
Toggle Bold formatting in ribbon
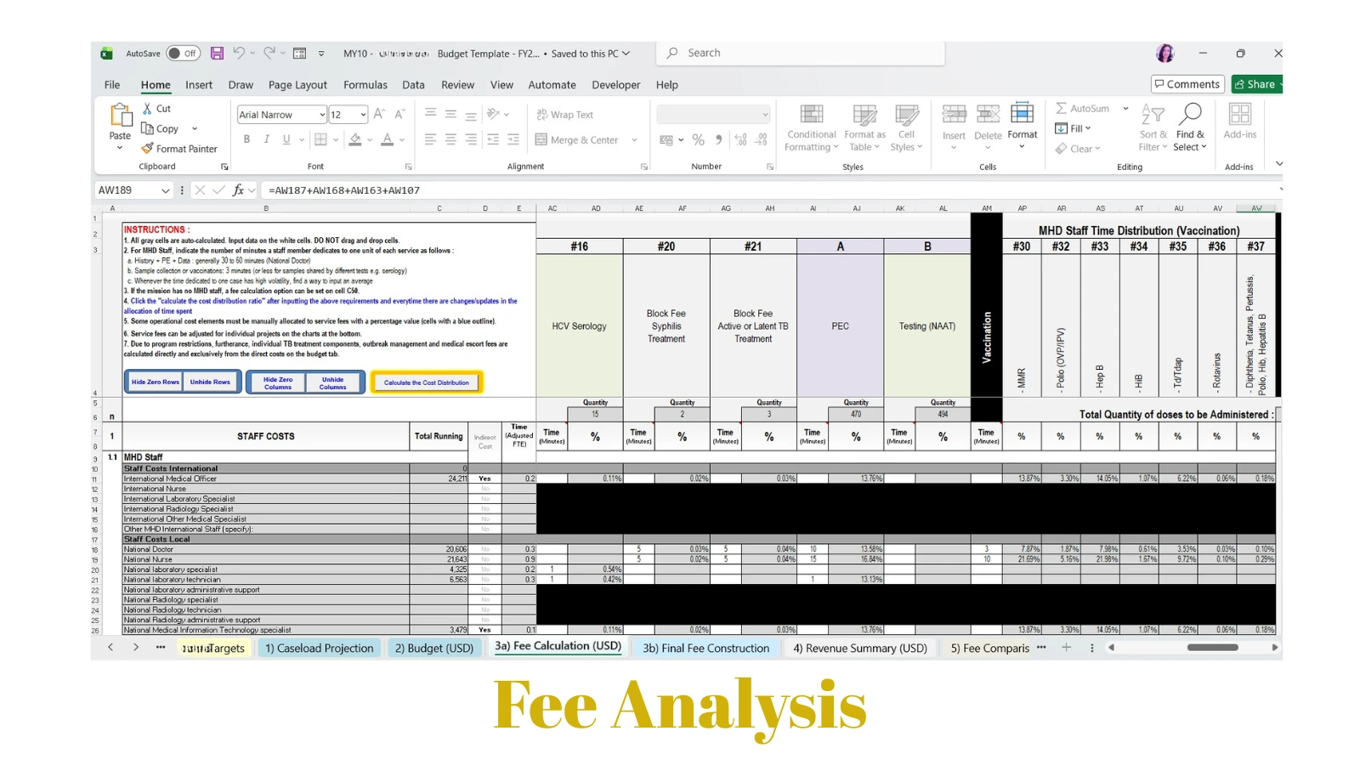[246, 139]
